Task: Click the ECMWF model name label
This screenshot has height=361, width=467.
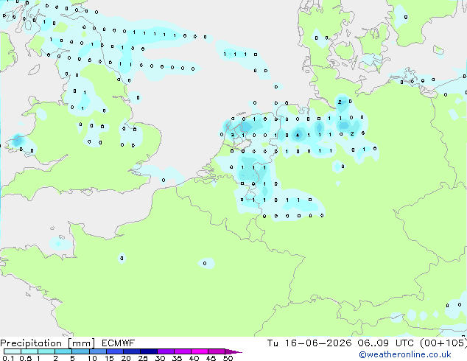Action: 119,343
